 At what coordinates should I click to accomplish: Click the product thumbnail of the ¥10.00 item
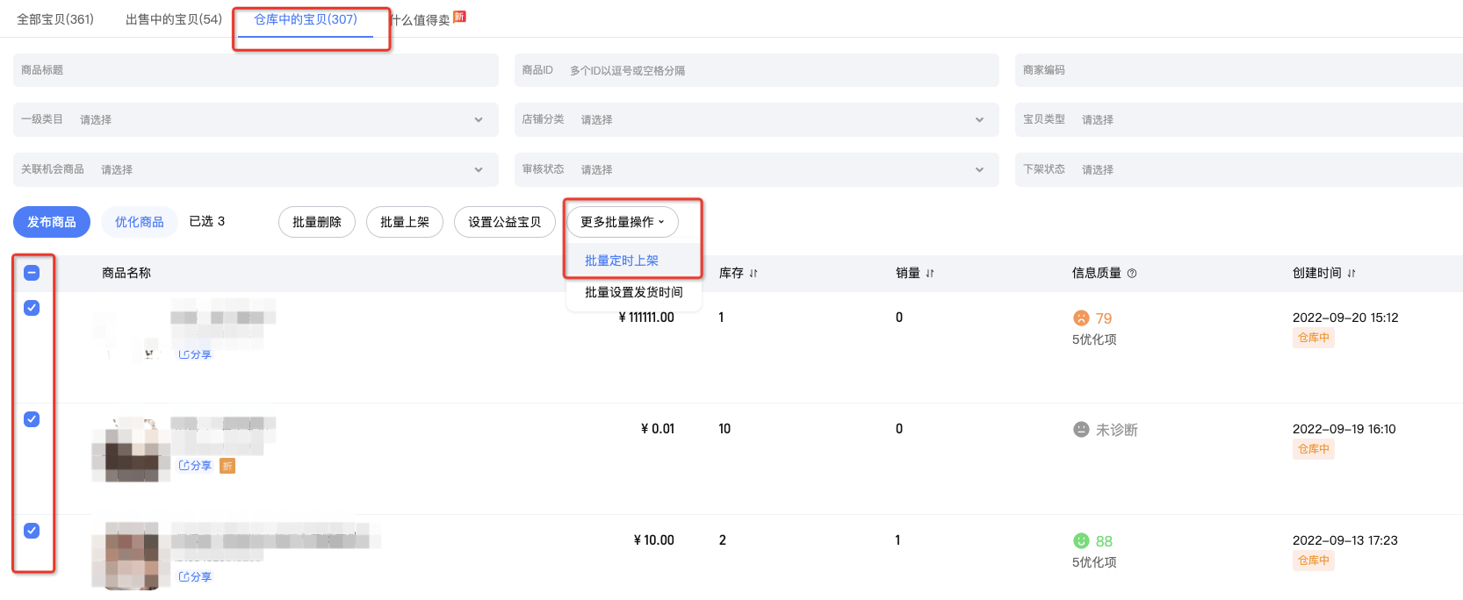(131, 556)
